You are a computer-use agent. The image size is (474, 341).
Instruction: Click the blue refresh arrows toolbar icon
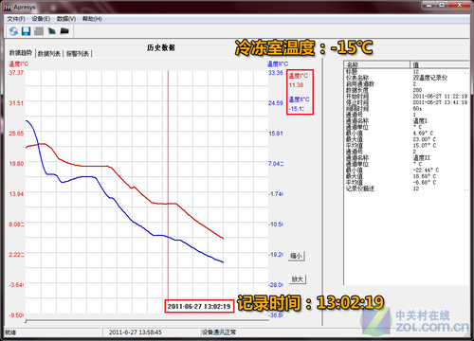pos(13,31)
